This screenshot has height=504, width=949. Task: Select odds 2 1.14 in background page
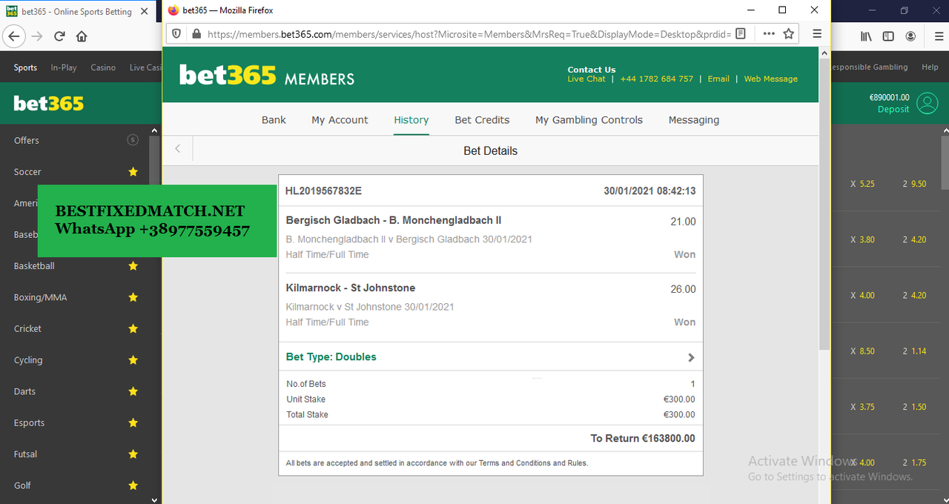coord(914,351)
